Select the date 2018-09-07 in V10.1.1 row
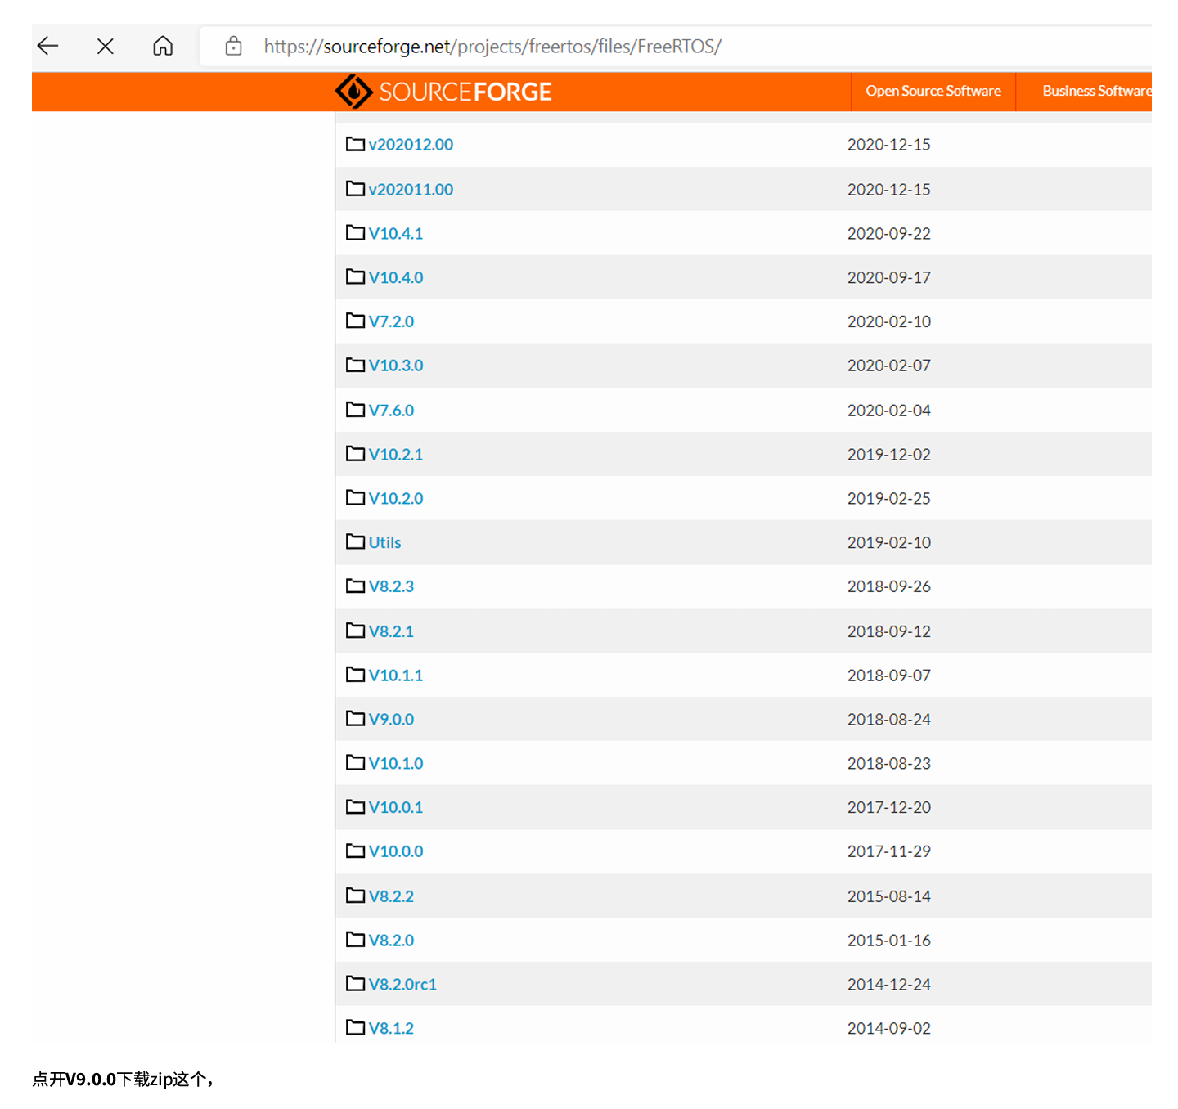Viewport: 1178px width, 1109px height. tap(889, 676)
